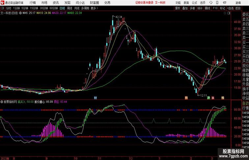Click the red 涨 marker
249x160 pixels.
[x=213, y=98]
